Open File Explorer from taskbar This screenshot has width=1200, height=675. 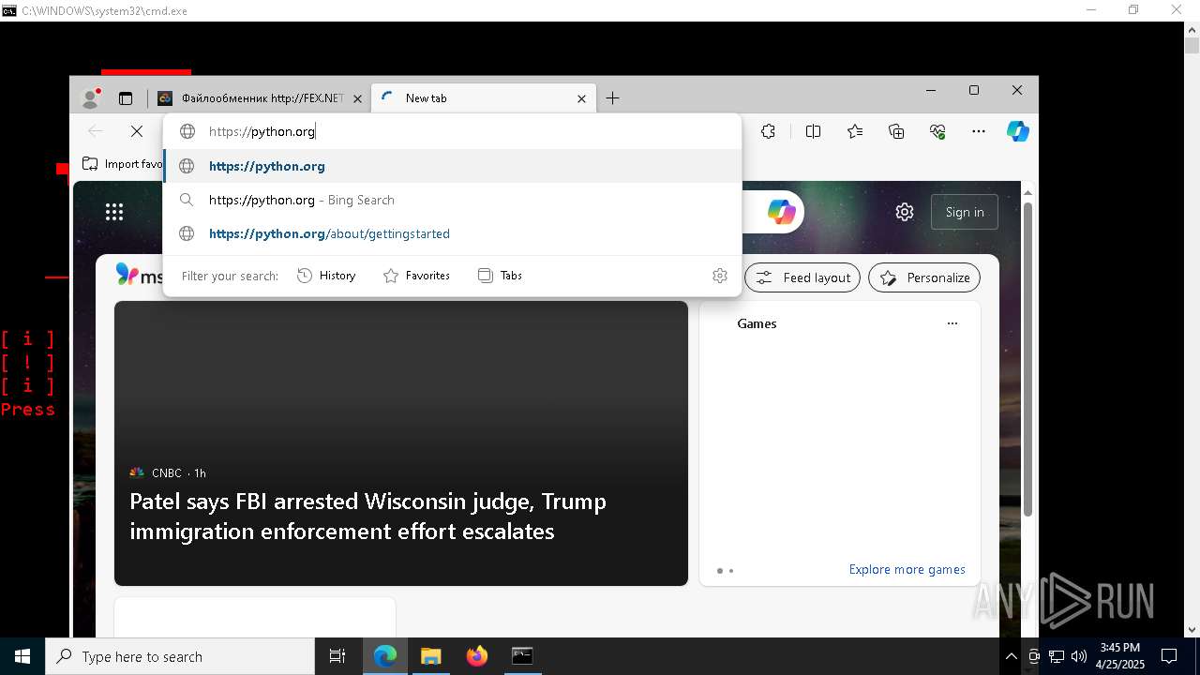430,656
